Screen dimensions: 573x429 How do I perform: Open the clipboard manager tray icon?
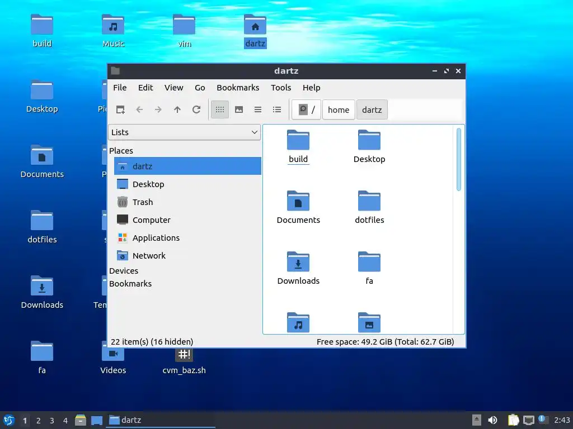point(513,420)
